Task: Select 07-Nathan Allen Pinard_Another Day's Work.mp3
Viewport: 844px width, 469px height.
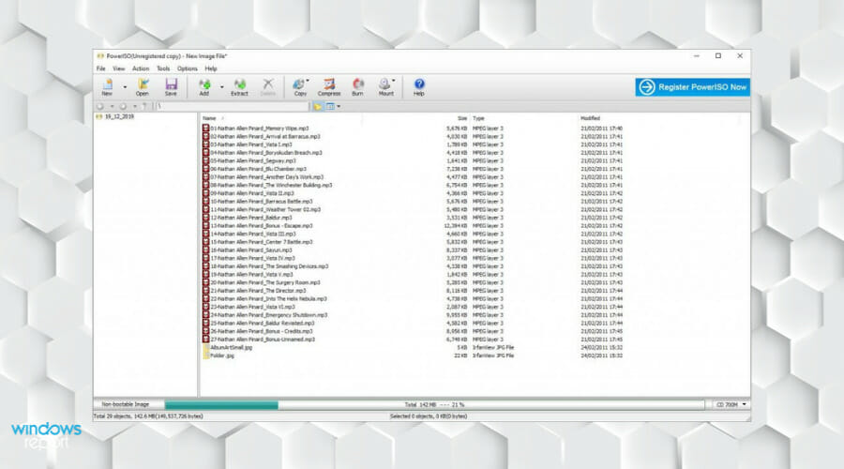Action: [x=266, y=176]
